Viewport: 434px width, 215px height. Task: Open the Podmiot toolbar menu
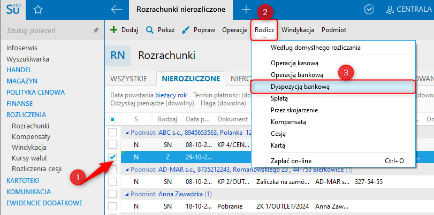(x=334, y=30)
